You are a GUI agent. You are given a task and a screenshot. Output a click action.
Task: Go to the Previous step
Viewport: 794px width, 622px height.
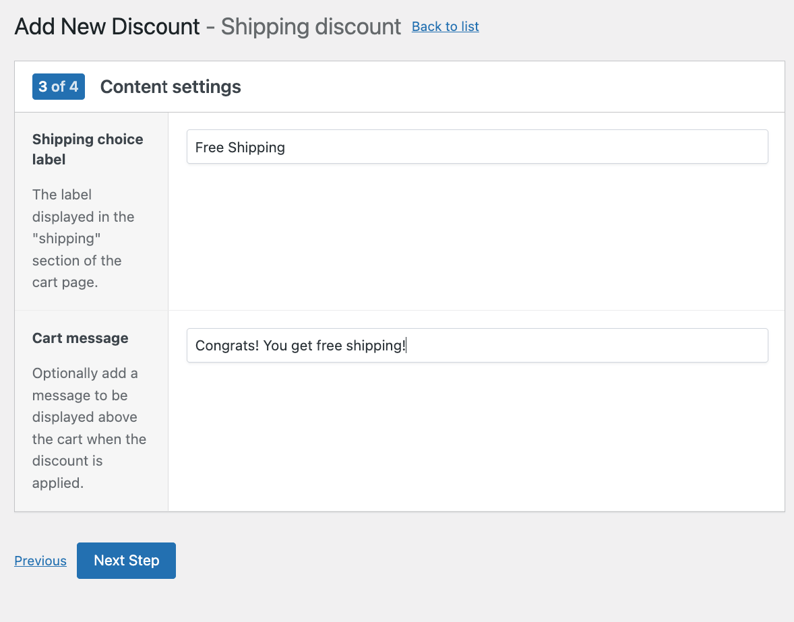40,561
